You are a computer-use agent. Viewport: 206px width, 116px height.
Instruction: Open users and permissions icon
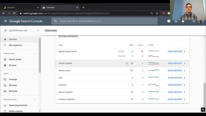[x=176, y=21]
